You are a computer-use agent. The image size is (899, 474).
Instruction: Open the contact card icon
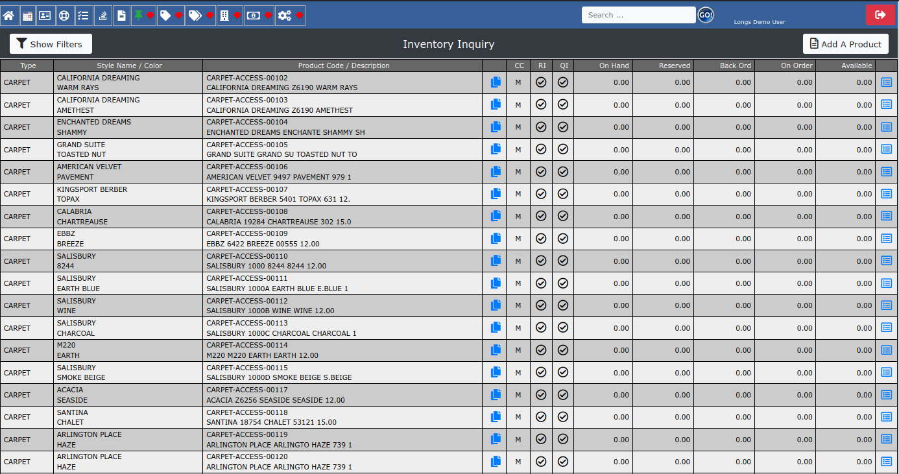[45, 16]
